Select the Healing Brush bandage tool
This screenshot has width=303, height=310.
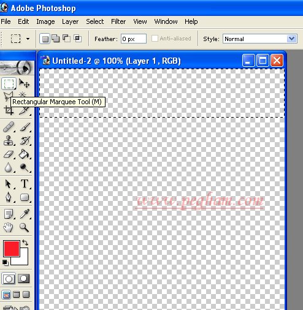pos(9,127)
